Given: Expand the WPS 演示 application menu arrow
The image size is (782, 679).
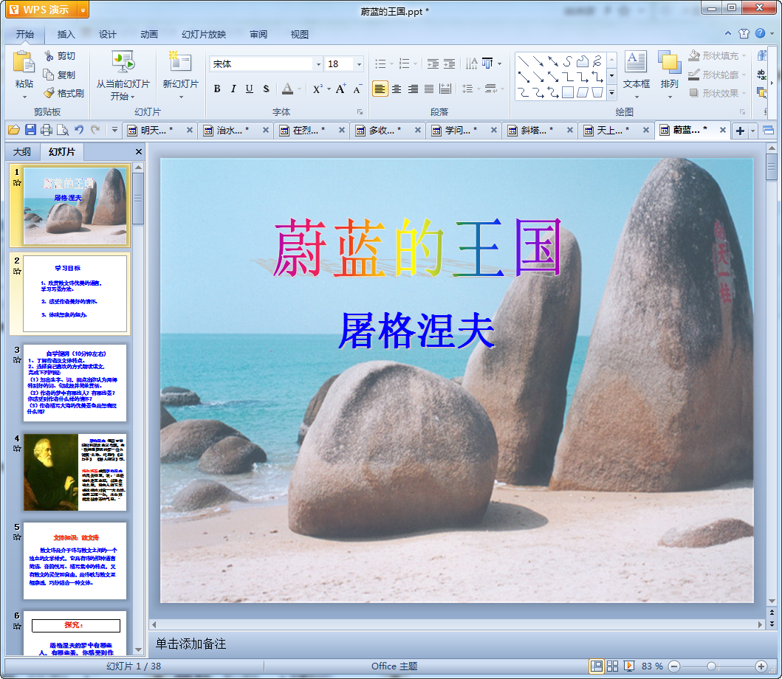Looking at the screenshot, I should (83, 10).
